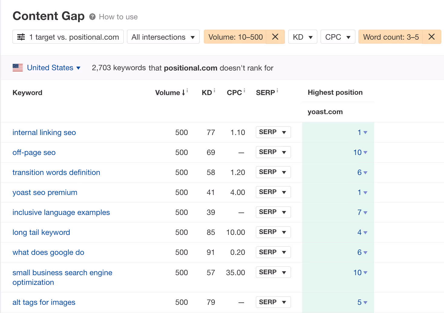This screenshot has width=444, height=313.
Task: Click the question mark help icon
Action: click(93, 17)
